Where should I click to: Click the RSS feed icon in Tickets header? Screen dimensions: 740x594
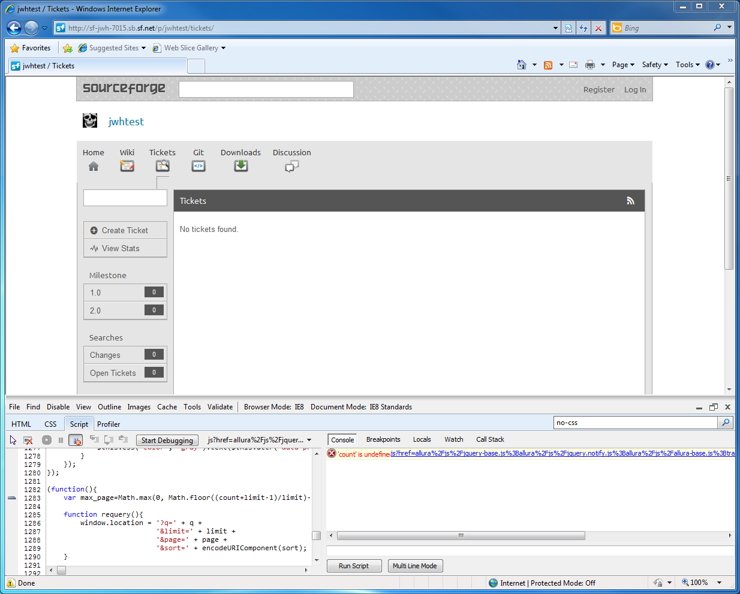(x=630, y=201)
